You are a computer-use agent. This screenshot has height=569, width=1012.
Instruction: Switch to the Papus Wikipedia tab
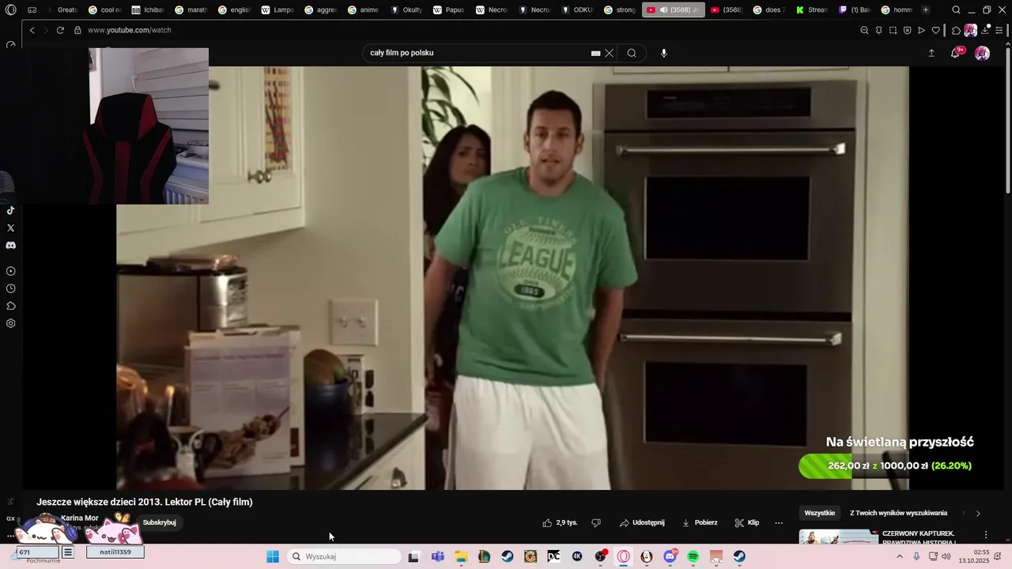tap(449, 10)
